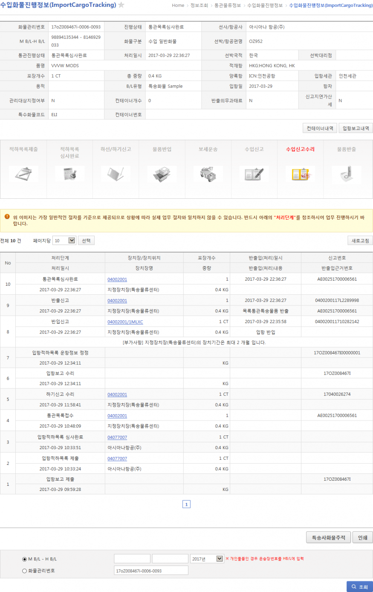Click the 물품반출 step icon
Viewport: 373px width, 592px height.
[x=347, y=174]
